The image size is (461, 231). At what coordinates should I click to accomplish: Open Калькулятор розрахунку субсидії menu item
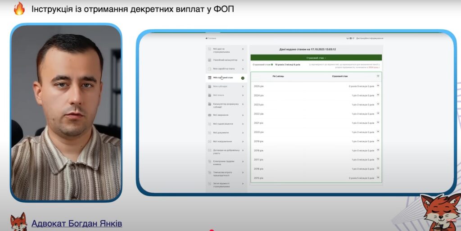pos(226,105)
